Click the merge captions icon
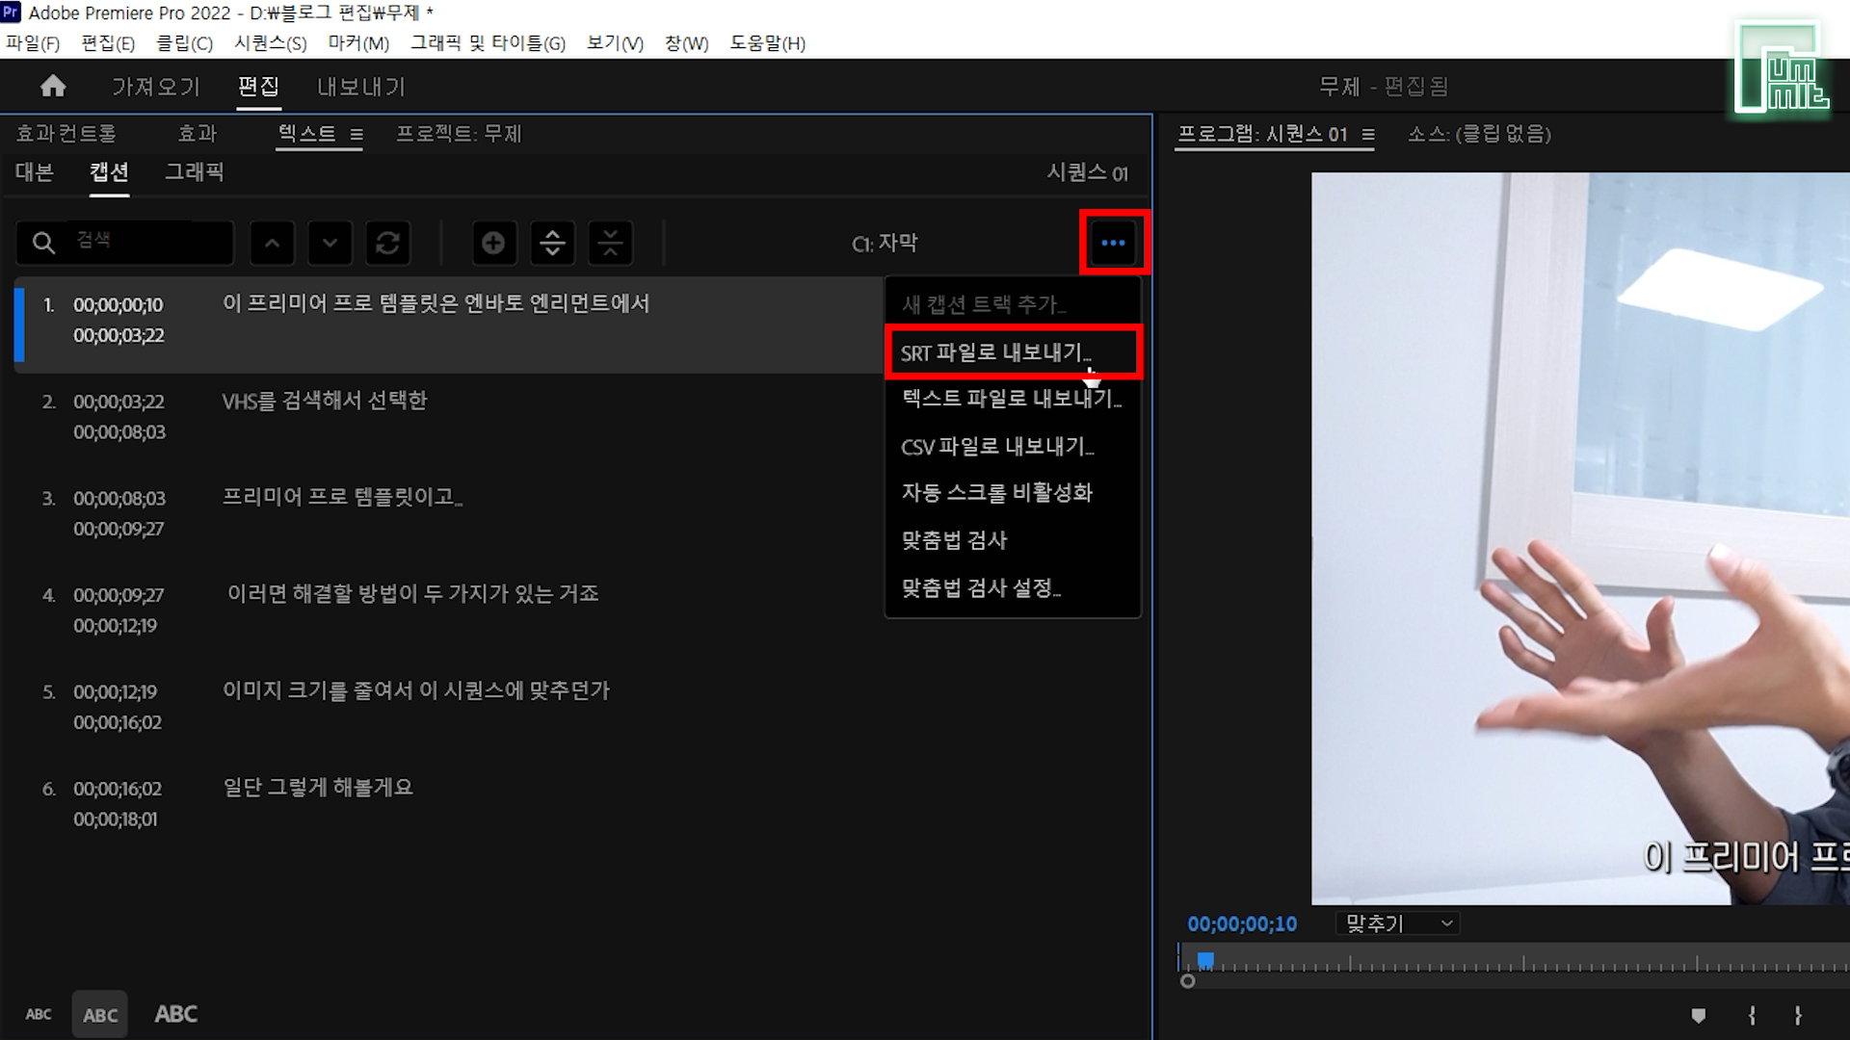This screenshot has width=1850, height=1040. [x=610, y=243]
